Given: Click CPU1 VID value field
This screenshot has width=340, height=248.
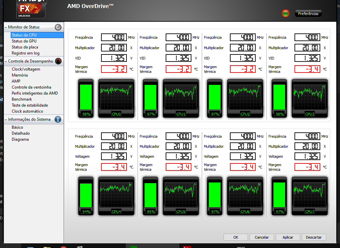Looking at the screenshot, I should [178, 58].
